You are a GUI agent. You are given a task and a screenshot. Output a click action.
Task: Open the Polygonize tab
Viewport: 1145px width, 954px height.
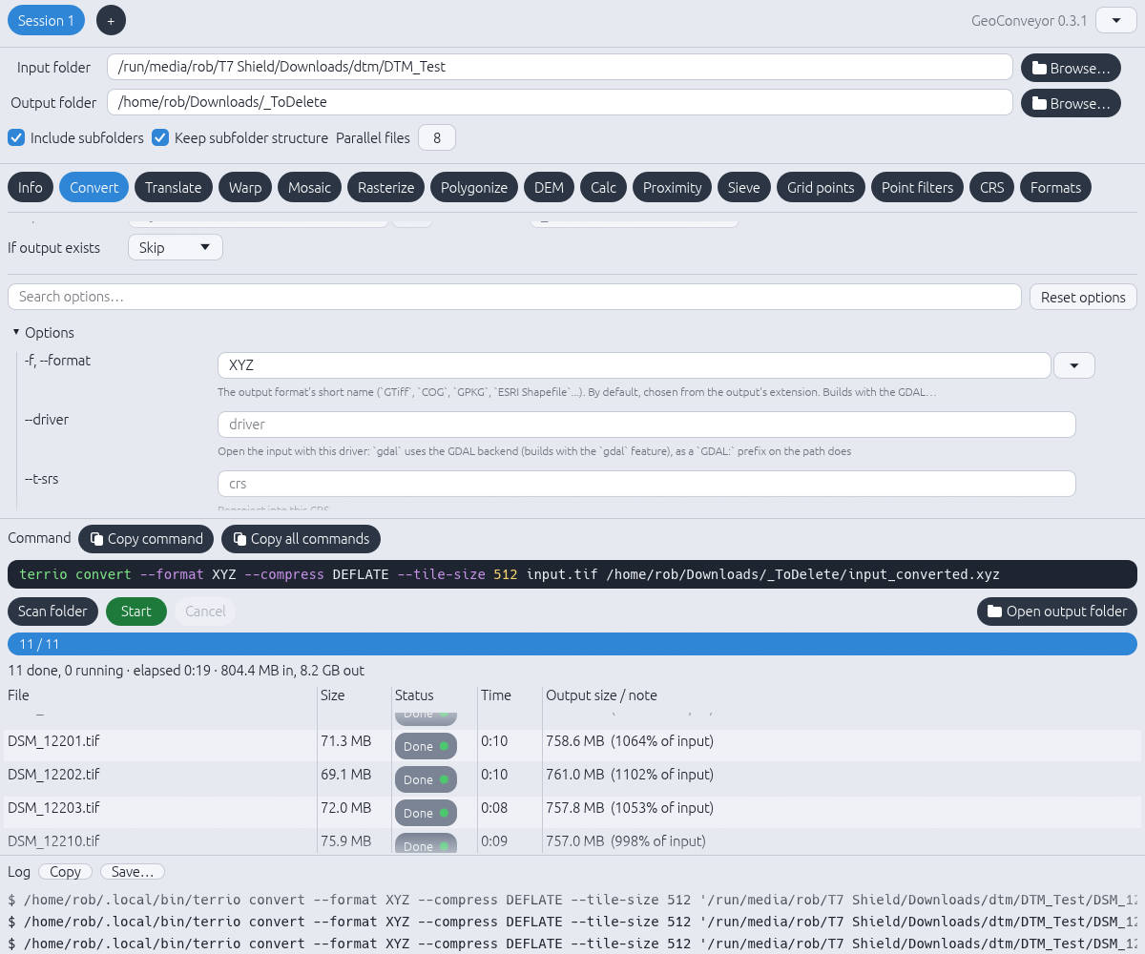[474, 187]
